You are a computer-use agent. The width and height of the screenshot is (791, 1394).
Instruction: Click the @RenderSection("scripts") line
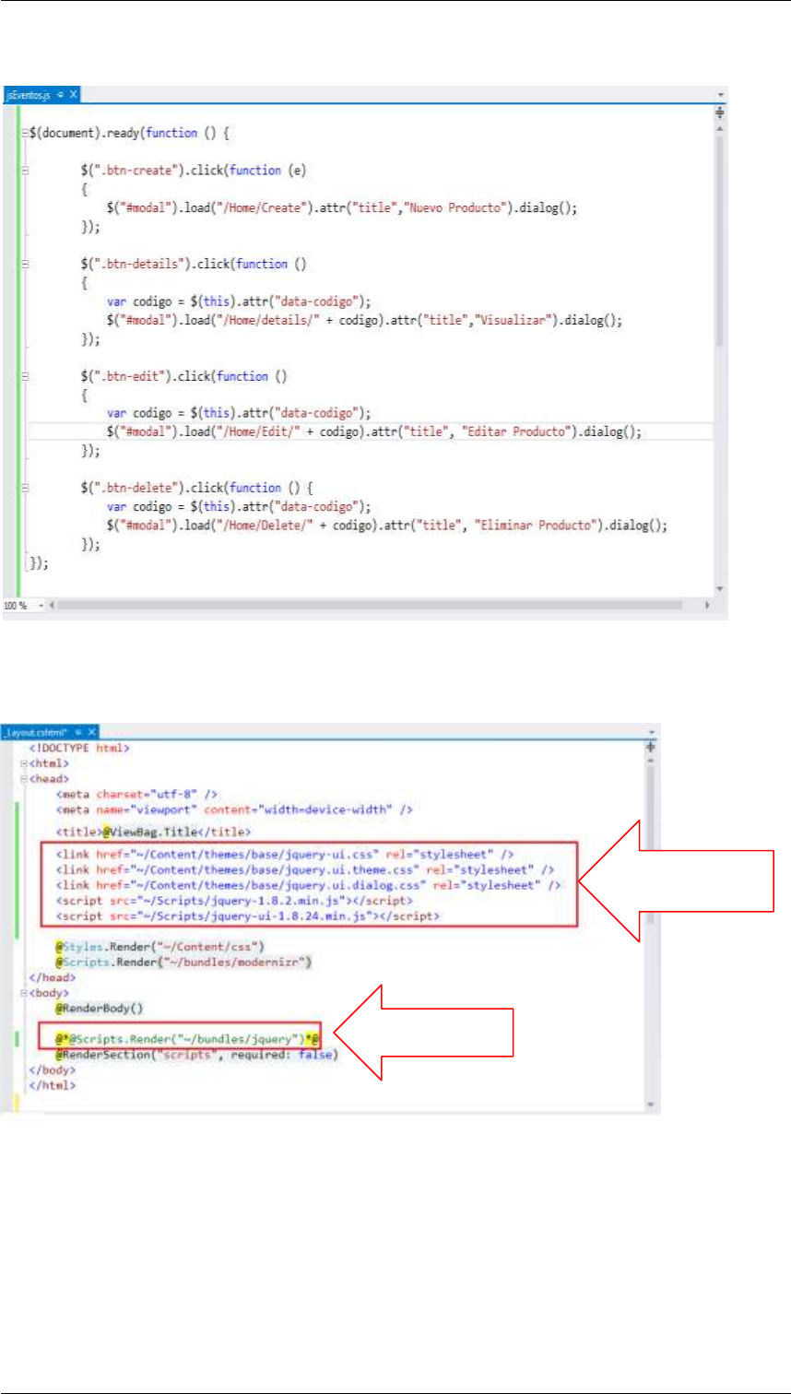[x=197, y=1055]
